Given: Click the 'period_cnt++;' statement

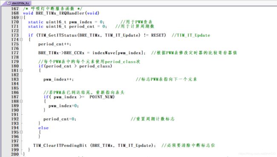Looking at the screenshot, I should point(55,44).
